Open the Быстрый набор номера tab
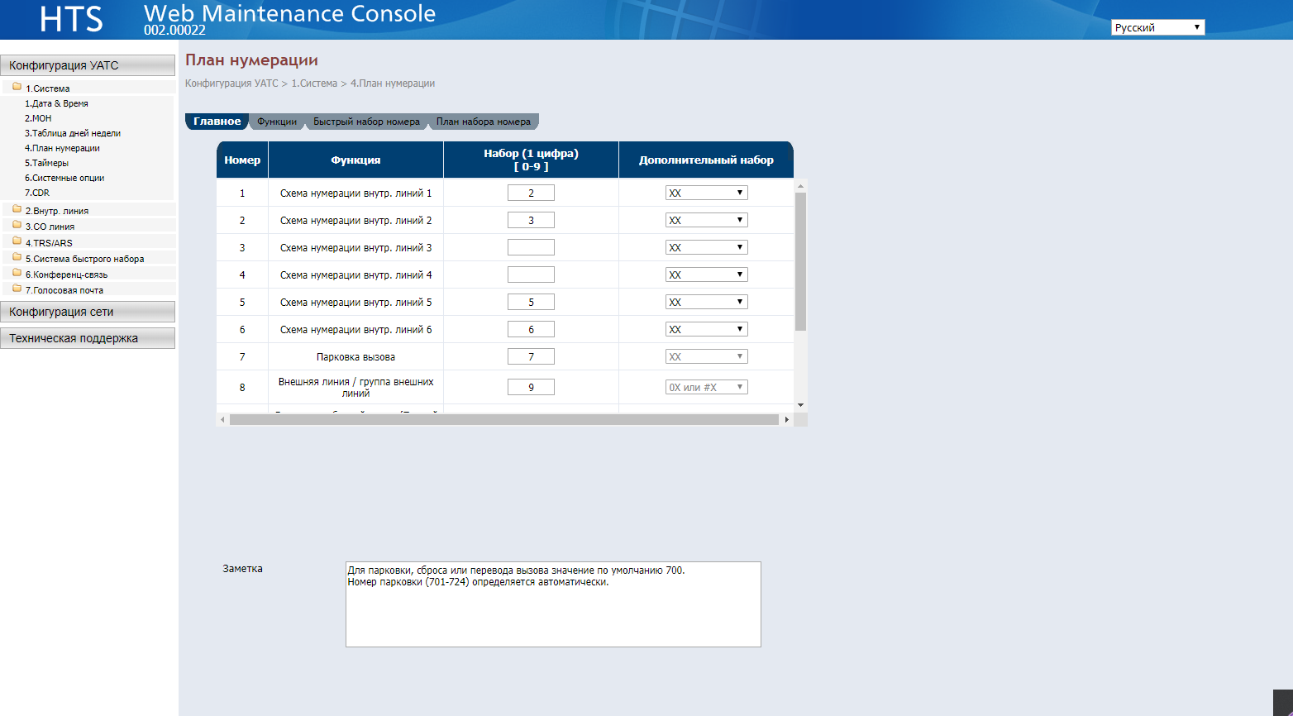This screenshot has width=1293, height=716. tap(366, 122)
